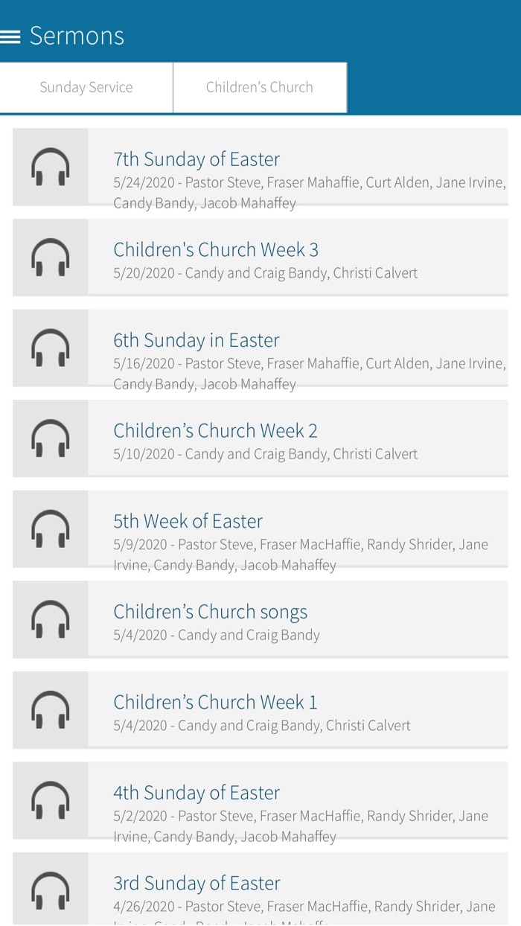The height and width of the screenshot is (926, 521).
Task: Open the hamburger navigation menu
Action: point(10,36)
